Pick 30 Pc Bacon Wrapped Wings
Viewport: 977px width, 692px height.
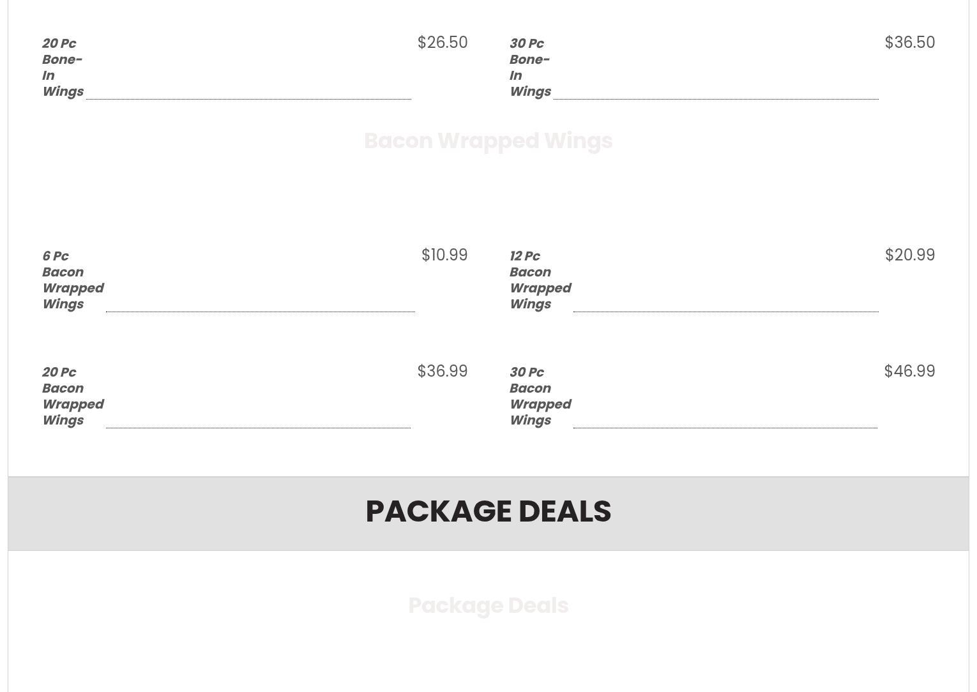(x=540, y=396)
